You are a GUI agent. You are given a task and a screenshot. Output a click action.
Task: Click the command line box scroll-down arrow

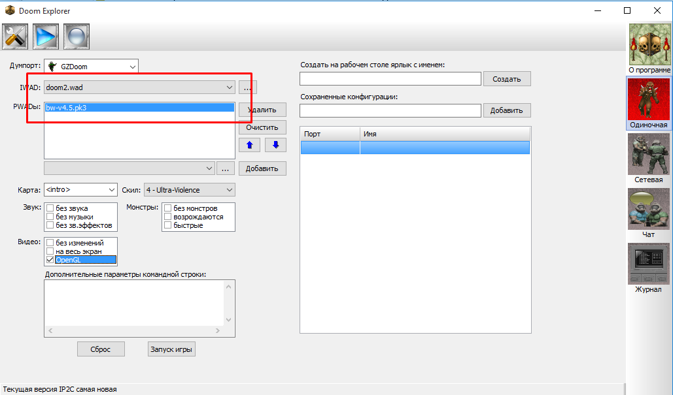[x=229, y=320]
